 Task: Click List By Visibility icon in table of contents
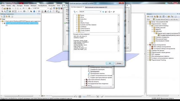click(7, 17)
